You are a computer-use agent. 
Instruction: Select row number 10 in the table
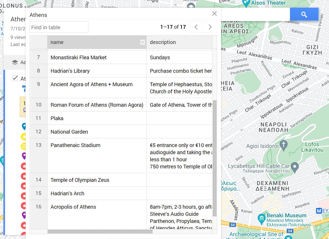tap(39, 105)
